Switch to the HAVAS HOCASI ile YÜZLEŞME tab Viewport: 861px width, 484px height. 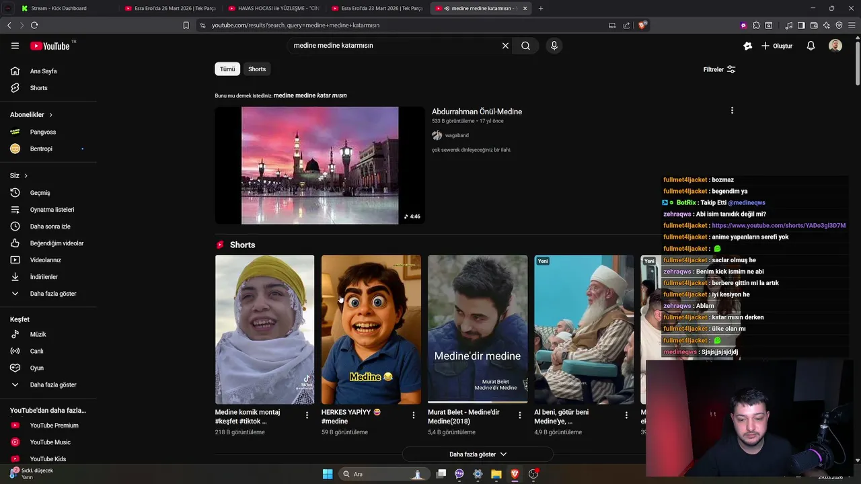click(275, 8)
